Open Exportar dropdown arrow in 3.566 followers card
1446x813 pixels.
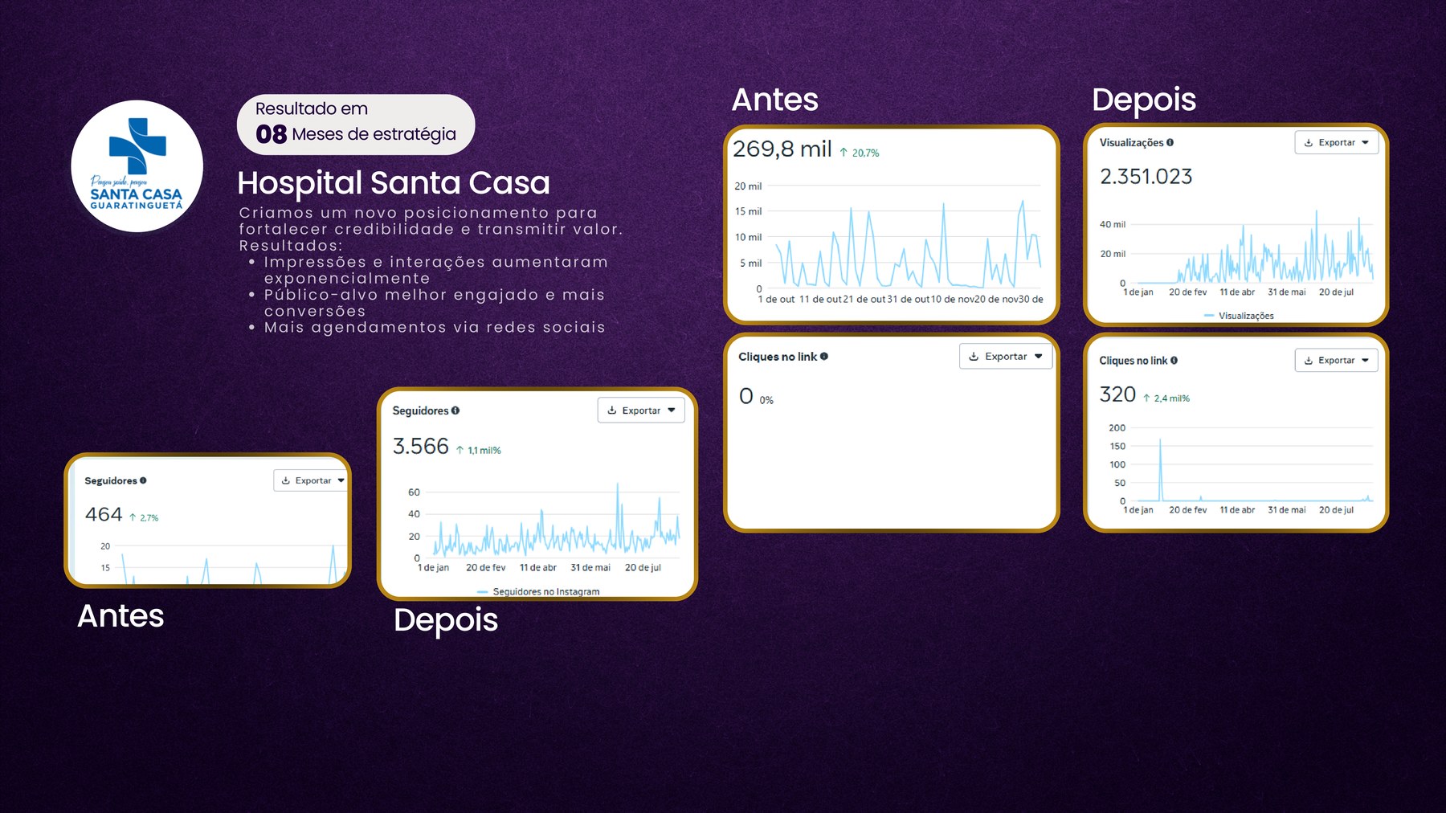(x=672, y=411)
